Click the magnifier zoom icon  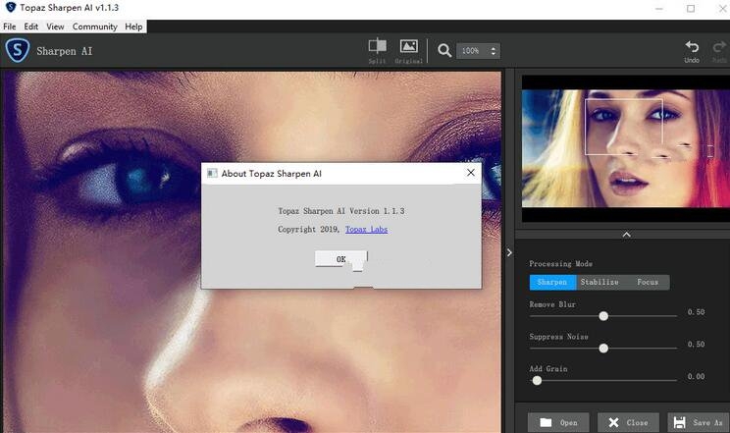[x=444, y=50]
